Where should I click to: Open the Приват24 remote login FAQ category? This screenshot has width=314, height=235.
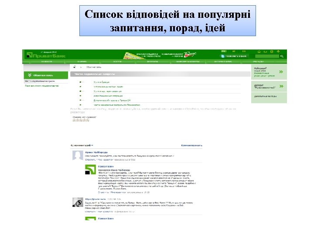pyautogui.click(x=112, y=101)
